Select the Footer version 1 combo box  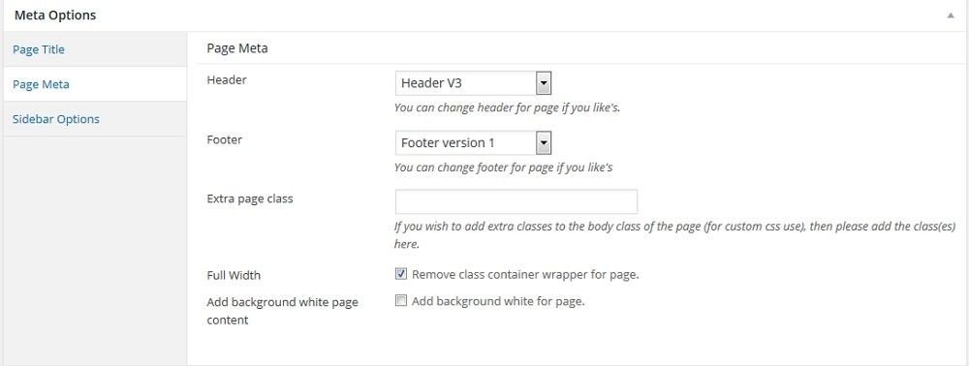click(x=473, y=142)
